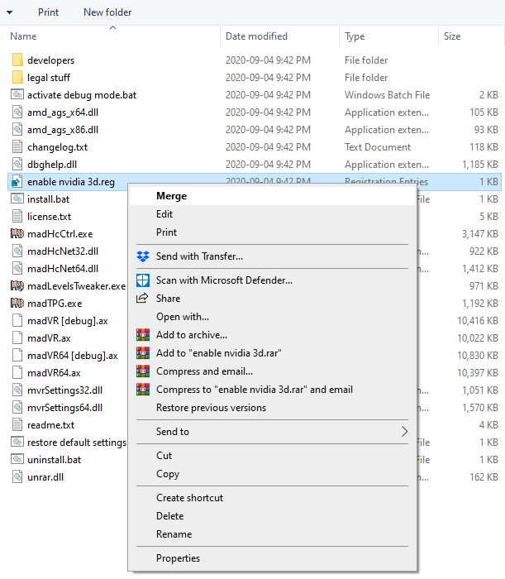Select the madLevelsTweaker.exe icon
This screenshot has width=505, height=579.
(17, 285)
